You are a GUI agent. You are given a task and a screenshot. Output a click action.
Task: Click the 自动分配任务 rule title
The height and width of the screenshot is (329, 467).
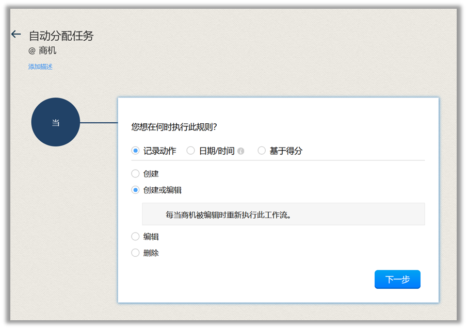61,36
